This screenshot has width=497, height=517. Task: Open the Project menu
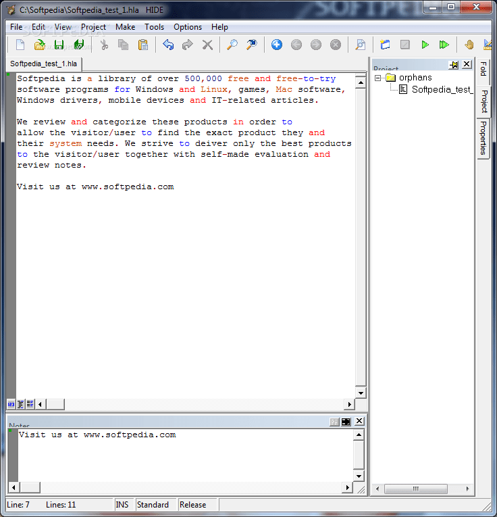click(93, 27)
